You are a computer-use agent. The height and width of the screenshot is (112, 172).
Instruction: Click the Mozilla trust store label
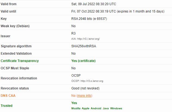76,108
